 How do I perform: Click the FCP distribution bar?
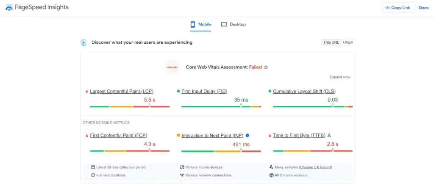pyautogui.click(x=130, y=151)
